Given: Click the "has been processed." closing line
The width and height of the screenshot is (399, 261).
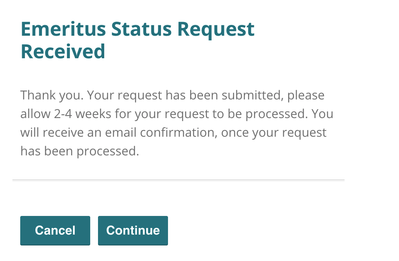Looking at the screenshot, I should point(79,151).
